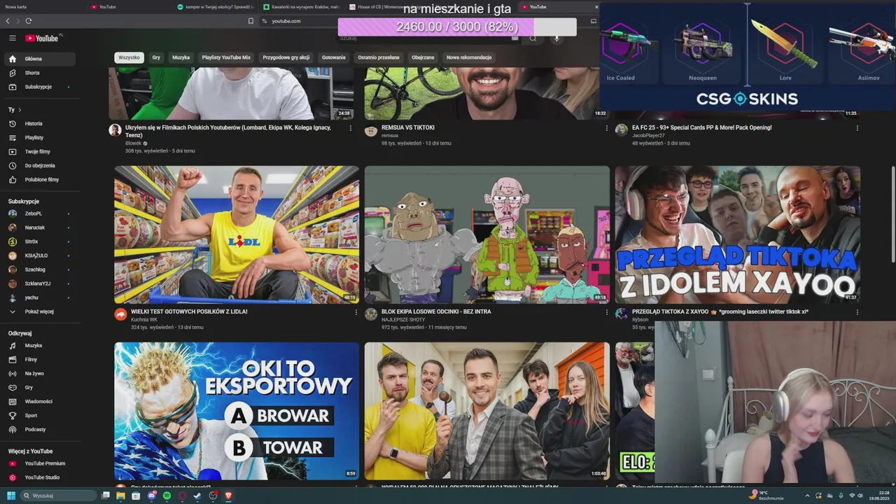Image resolution: width=896 pixels, height=504 pixels.
Task: Open the YouTube hamburger guide menu
Action: (x=12, y=38)
